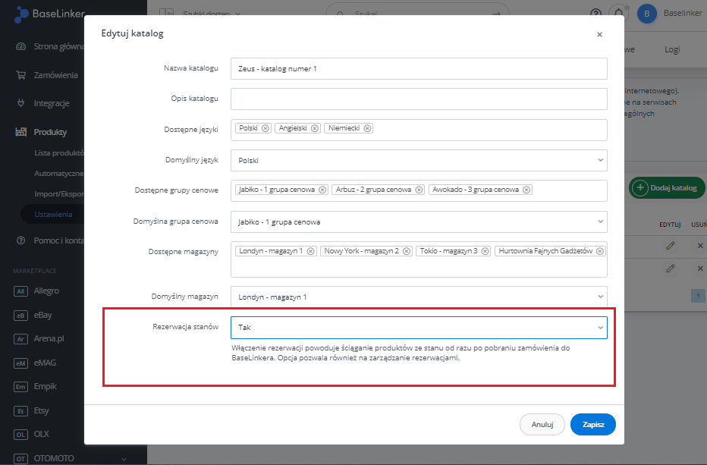Close the Edytuj katalog dialog
This screenshot has width=707, height=465.
tap(599, 34)
